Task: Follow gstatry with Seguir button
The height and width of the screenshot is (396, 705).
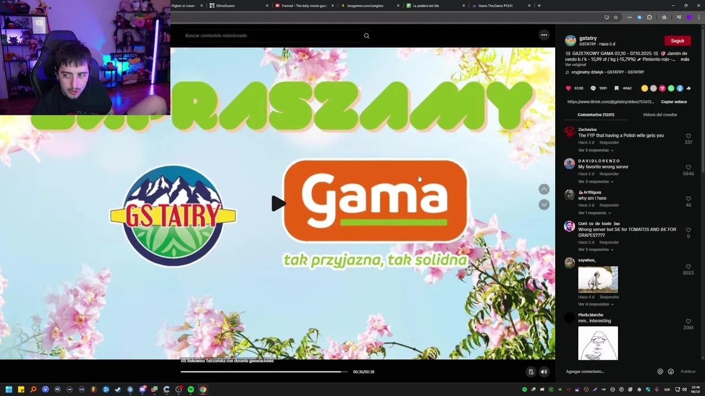Action: pyautogui.click(x=677, y=41)
